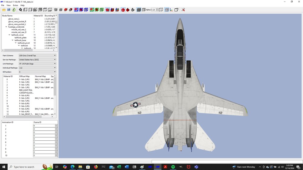
Task: Click the grey solid cube shading icon
Action: [139, 10]
